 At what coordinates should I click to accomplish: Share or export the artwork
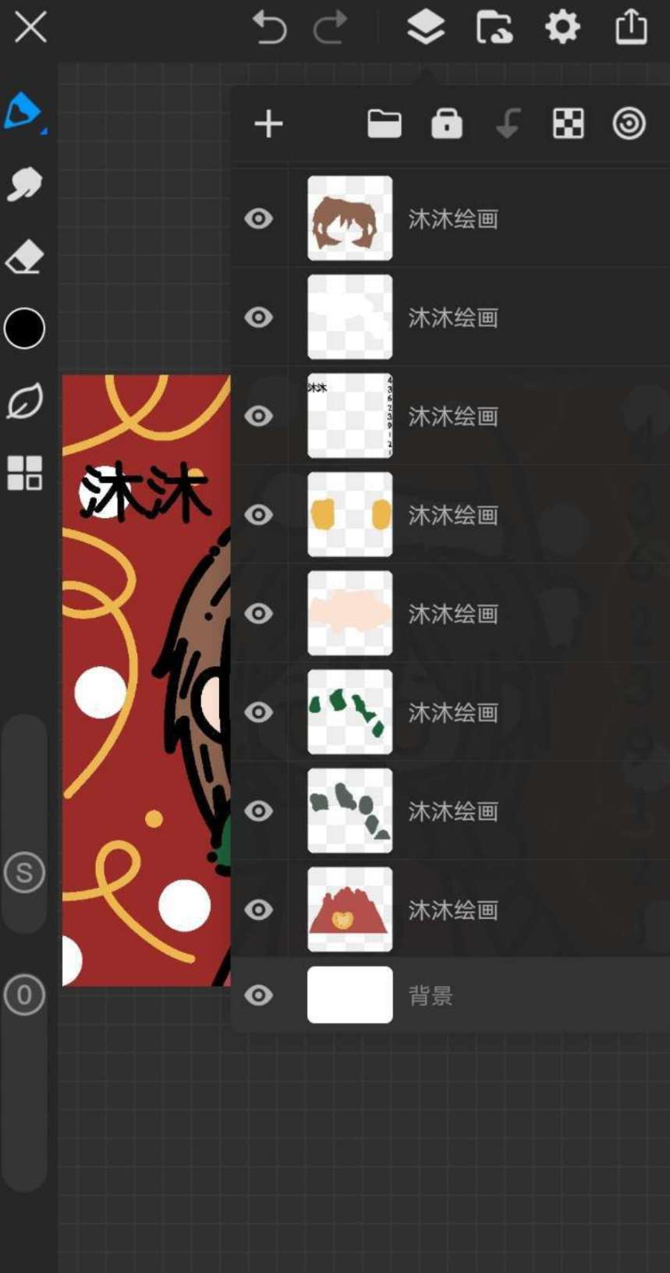[631, 27]
